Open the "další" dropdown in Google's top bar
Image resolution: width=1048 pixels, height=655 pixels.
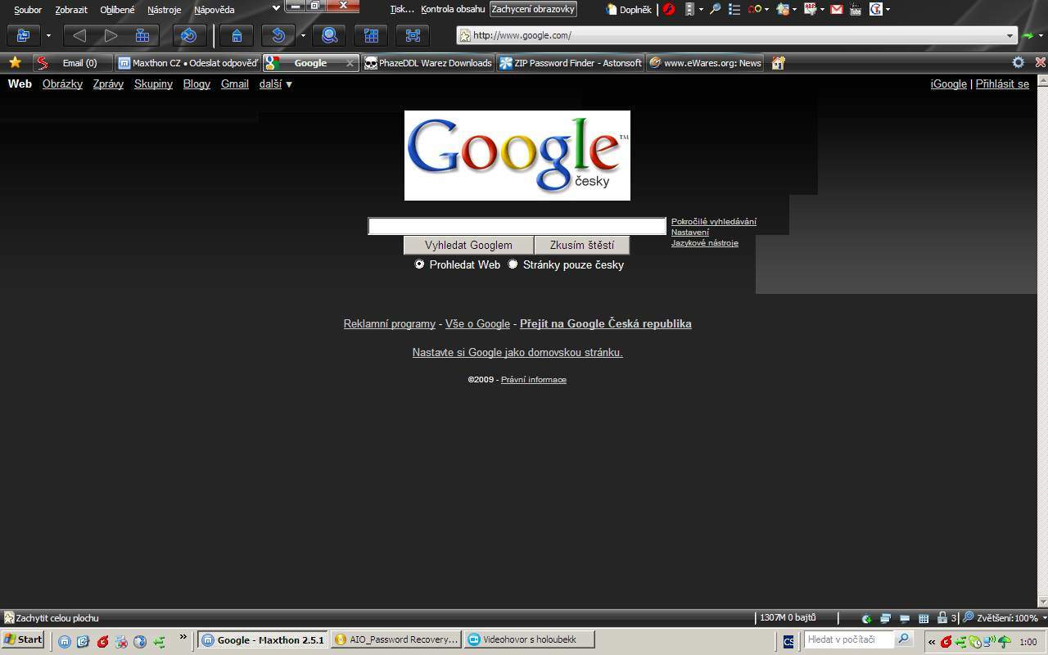(276, 84)
